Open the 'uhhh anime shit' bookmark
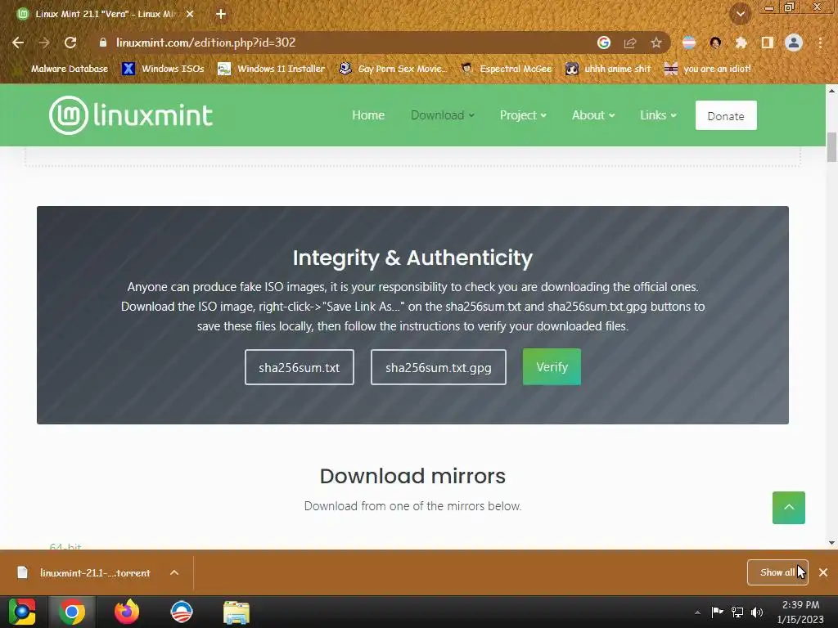The width and height of the screenshot is (838, 628). pos(608,69)
